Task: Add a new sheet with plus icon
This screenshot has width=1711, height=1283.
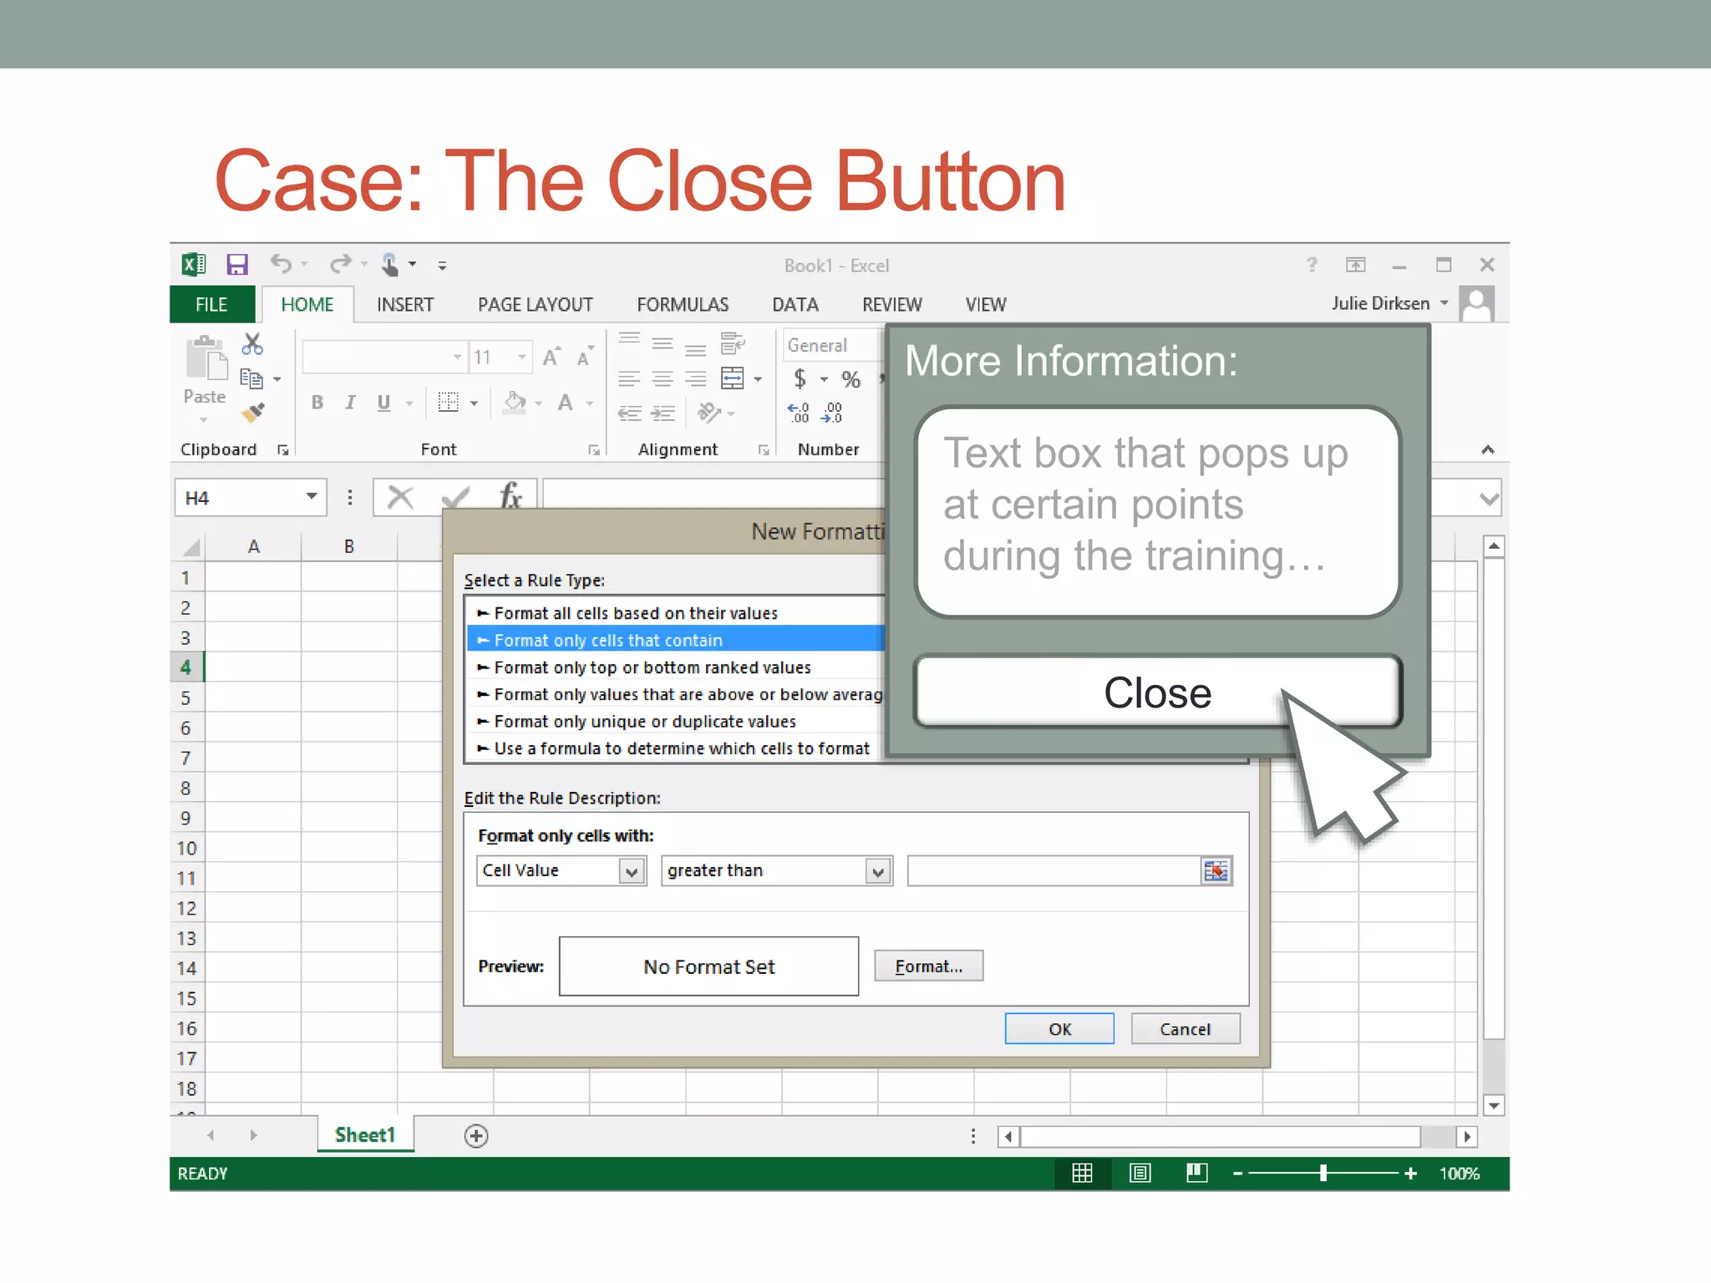Action: [x=476, y=1136]
